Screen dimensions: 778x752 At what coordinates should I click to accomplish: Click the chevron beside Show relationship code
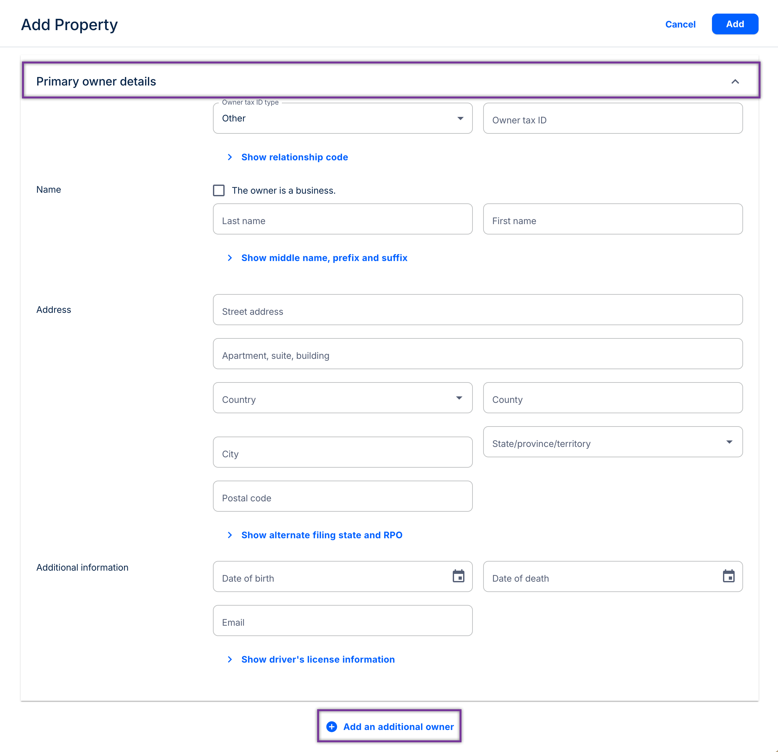(230, 157)
